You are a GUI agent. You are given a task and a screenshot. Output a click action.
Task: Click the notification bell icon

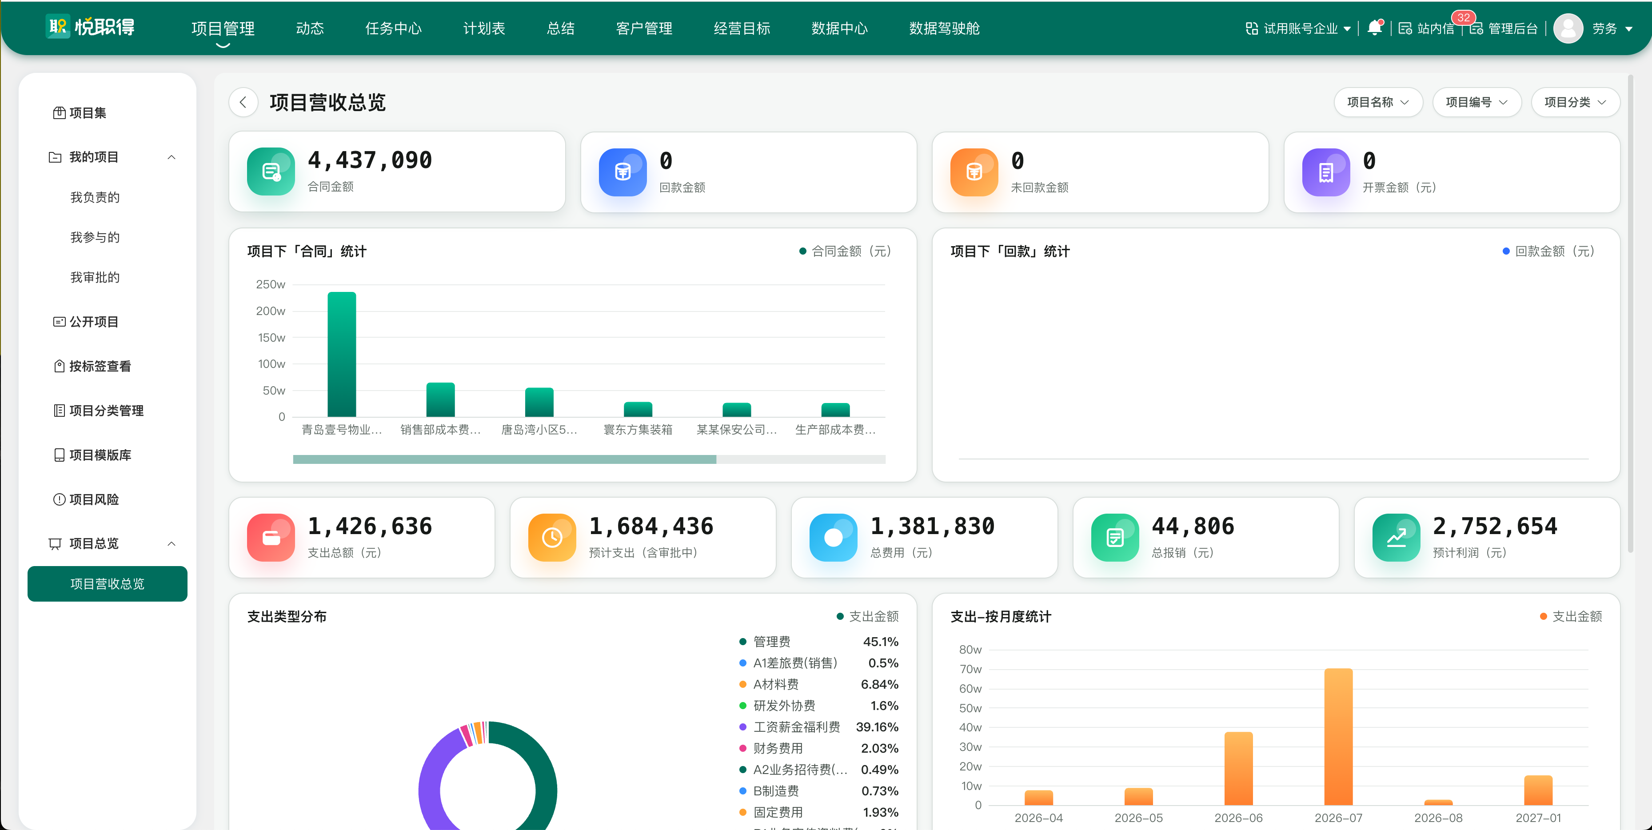[x=1374, y=28]
